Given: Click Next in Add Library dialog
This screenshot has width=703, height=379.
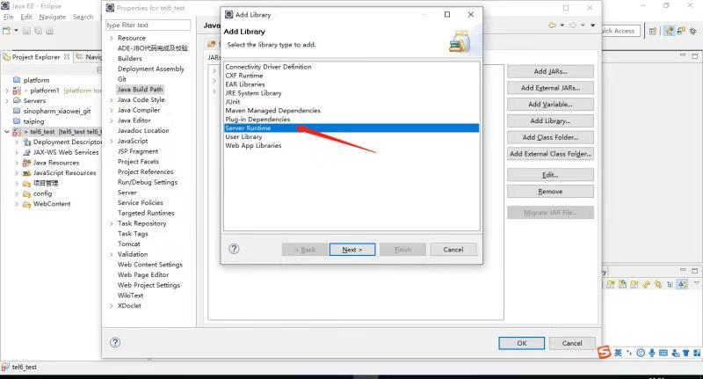Looking at the screenshot, I should pos(352,250).
